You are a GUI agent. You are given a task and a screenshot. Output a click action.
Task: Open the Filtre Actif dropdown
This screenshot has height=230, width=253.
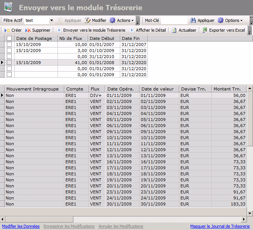pos(51,20)
